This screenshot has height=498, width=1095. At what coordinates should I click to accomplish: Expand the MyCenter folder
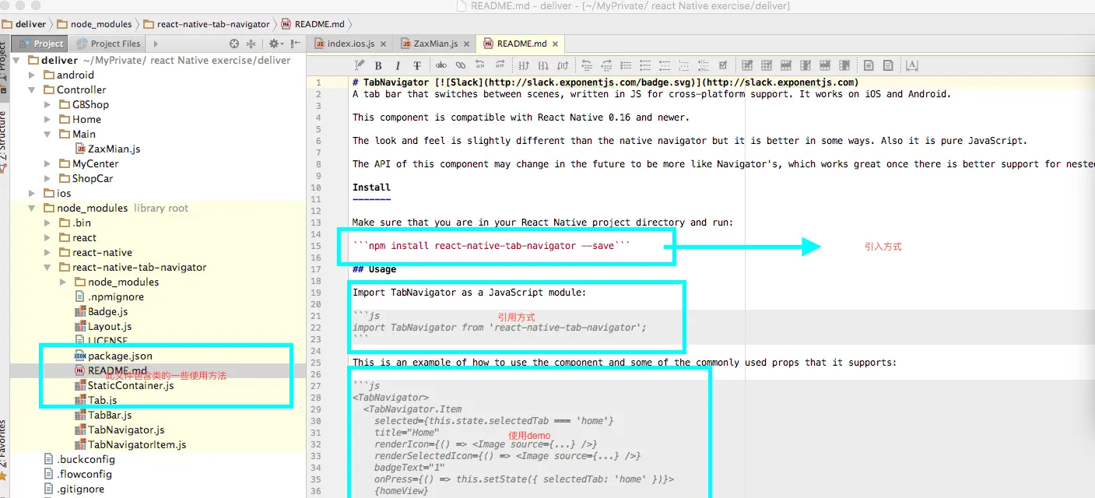pyautogui.click(x=47, y=164)
